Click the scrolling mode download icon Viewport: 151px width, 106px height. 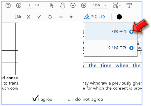[x=129, y=6]
